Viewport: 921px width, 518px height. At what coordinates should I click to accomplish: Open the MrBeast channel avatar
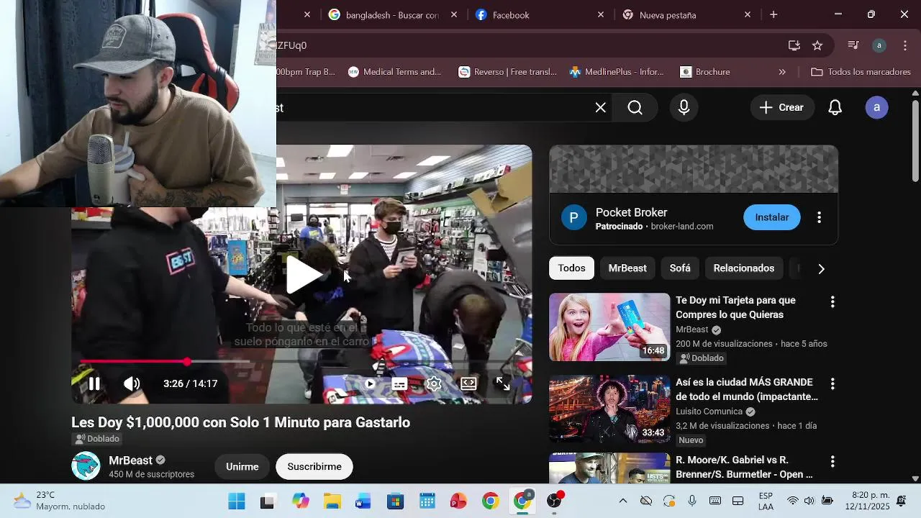pos(86,466)
